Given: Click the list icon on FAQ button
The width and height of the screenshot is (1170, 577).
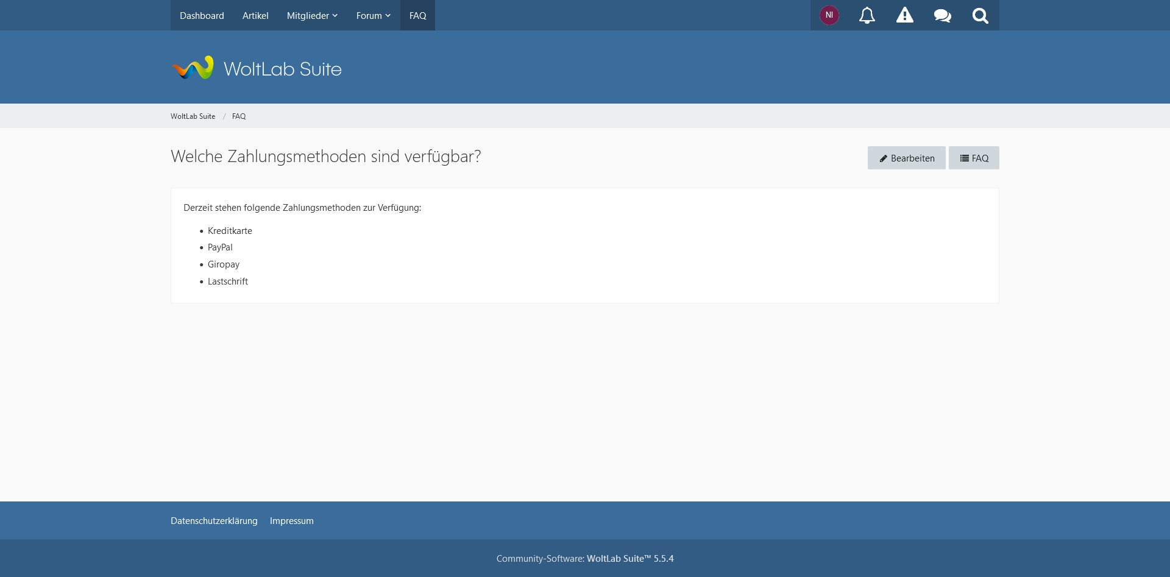Looking at the screenshot, I should [x=964, y=158].
